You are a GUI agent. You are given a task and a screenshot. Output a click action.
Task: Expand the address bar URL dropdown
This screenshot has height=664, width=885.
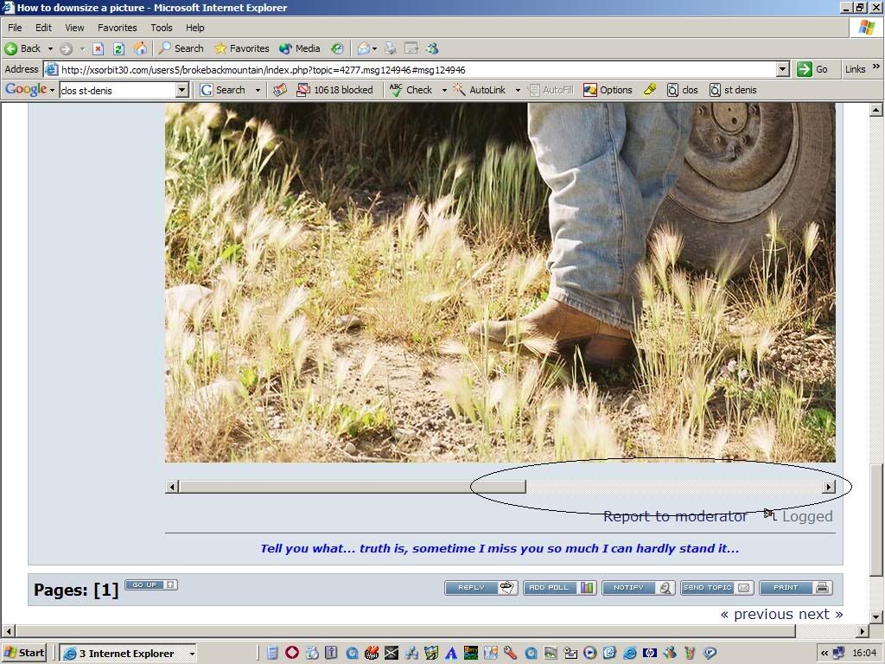coord(782,69)
